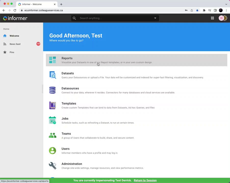Open the Teams section
Viewport: 230px width, 183px height.
point(136,135)
